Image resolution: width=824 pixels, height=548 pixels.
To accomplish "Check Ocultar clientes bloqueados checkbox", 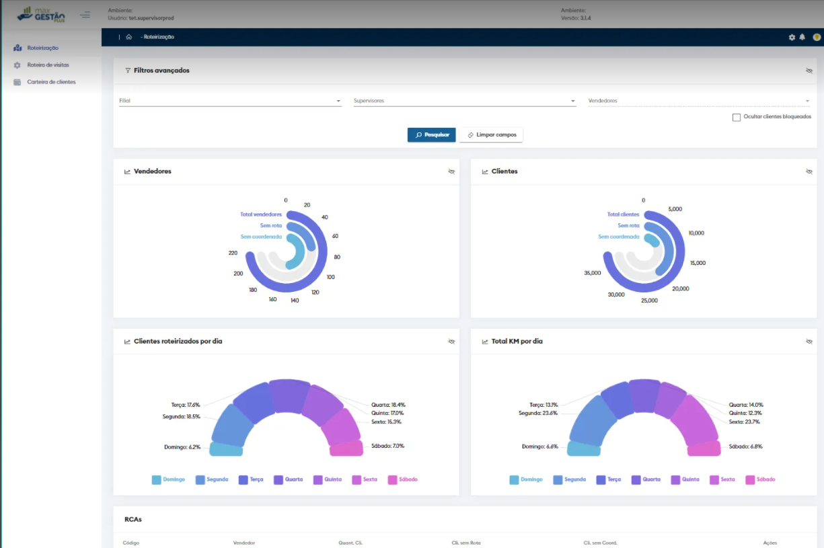I will [x=737, y=117].
